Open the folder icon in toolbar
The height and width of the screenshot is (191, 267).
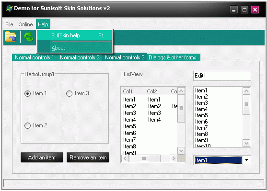click(11, 36)
